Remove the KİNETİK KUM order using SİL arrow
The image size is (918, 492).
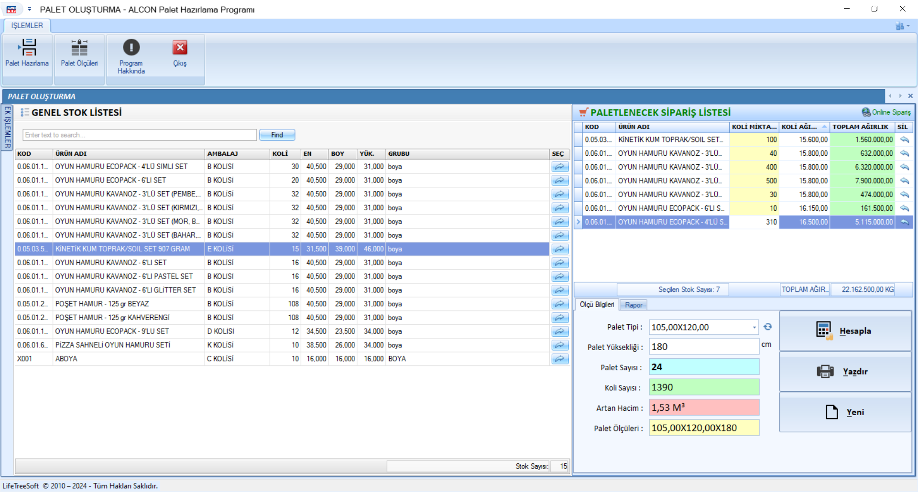tap(904, 139)
